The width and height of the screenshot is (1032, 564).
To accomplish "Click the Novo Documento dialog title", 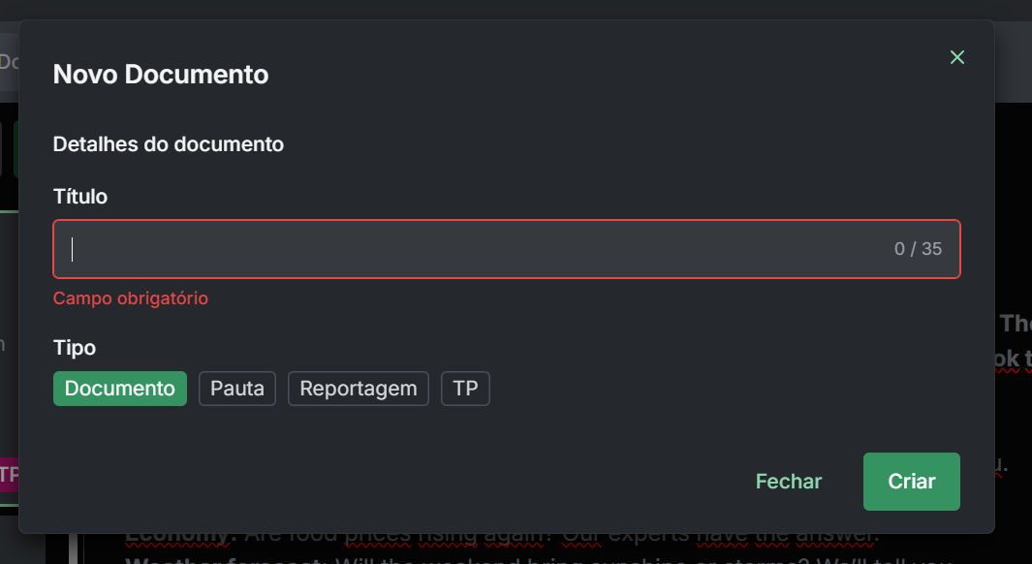I will pos(161,75).
